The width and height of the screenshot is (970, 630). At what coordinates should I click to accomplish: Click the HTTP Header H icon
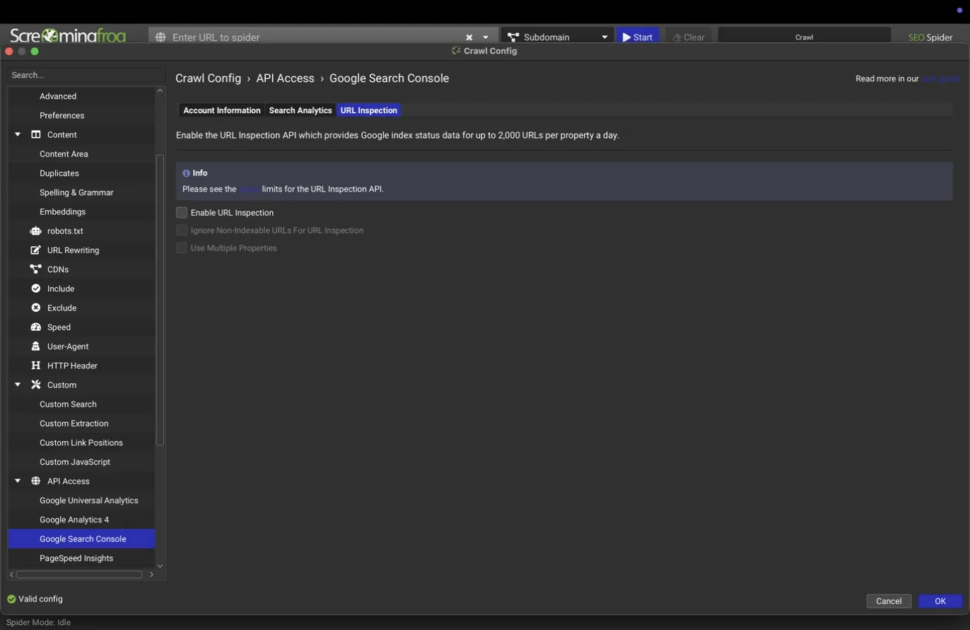coord(36,366)
